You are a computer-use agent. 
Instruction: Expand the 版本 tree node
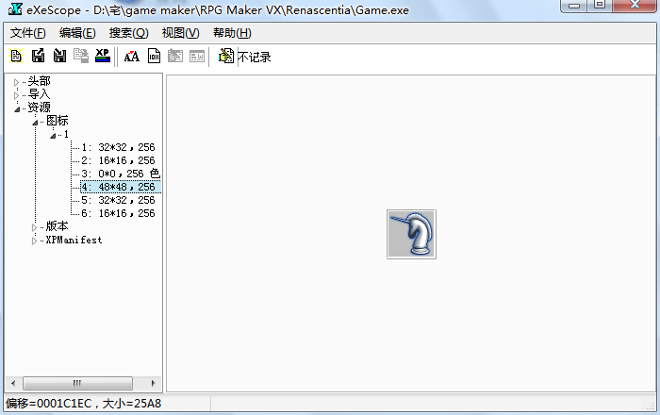[35, 227]
